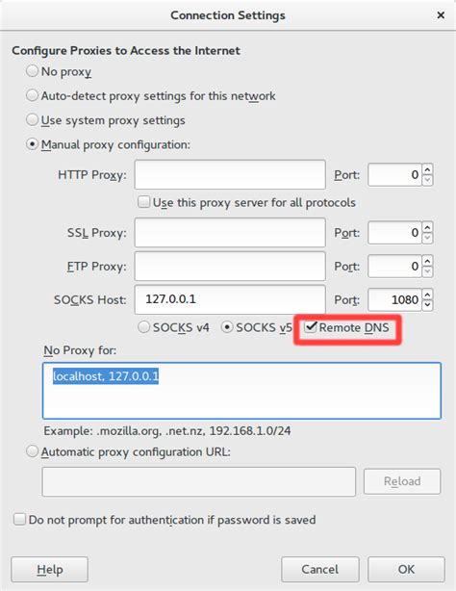Enable Use this proxy server for all protocols
456x591 pixels.
[143, 202]
